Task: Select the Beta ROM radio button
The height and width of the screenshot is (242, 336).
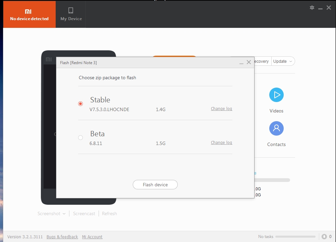Action: (80, 138)
